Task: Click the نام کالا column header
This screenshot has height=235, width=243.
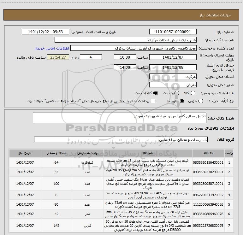Action: [148, 153]
